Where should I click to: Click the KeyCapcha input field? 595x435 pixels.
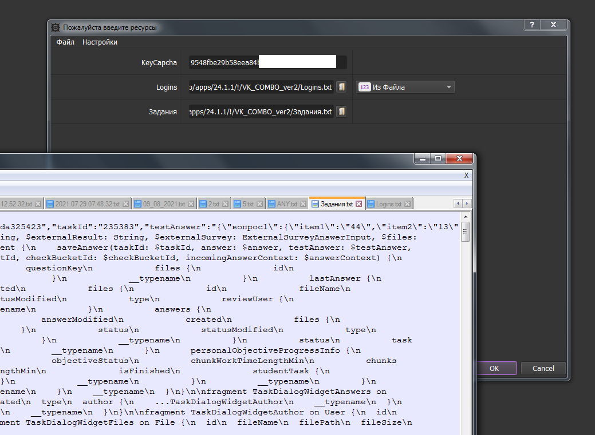[x=268, y=62]
